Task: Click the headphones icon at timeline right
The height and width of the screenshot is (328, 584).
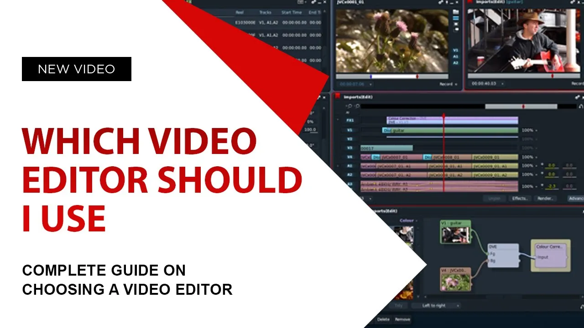Action: [x=581, y=106]
